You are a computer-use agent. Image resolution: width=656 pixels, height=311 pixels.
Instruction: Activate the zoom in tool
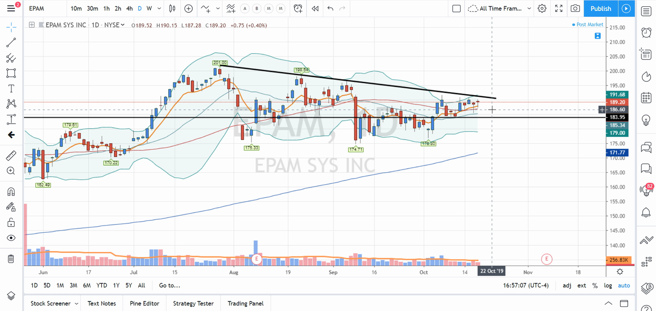(x=11, y=171)
